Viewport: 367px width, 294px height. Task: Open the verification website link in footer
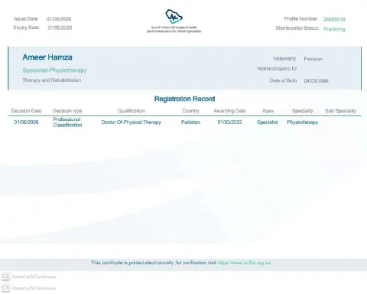244,263
